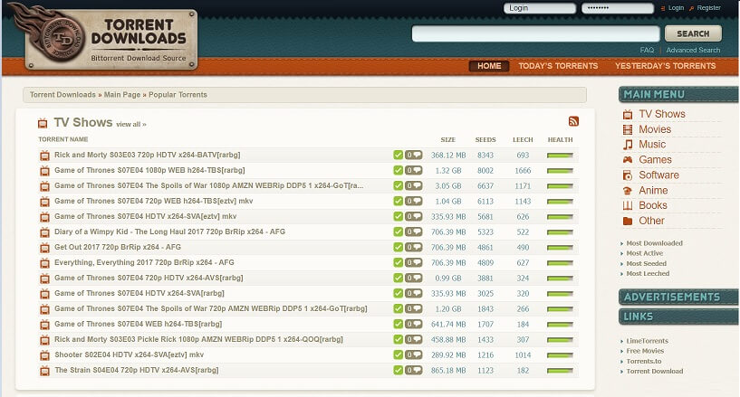Click seed count 8002
This screenshot has height=397, width=740.
[485, 171]
